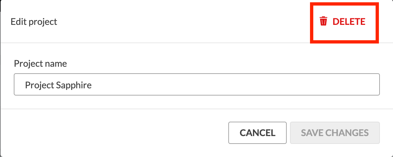The image size is (393, 157).
Task: Click the 'Edit project' dialog title
Action: click(x=34, y=22)
